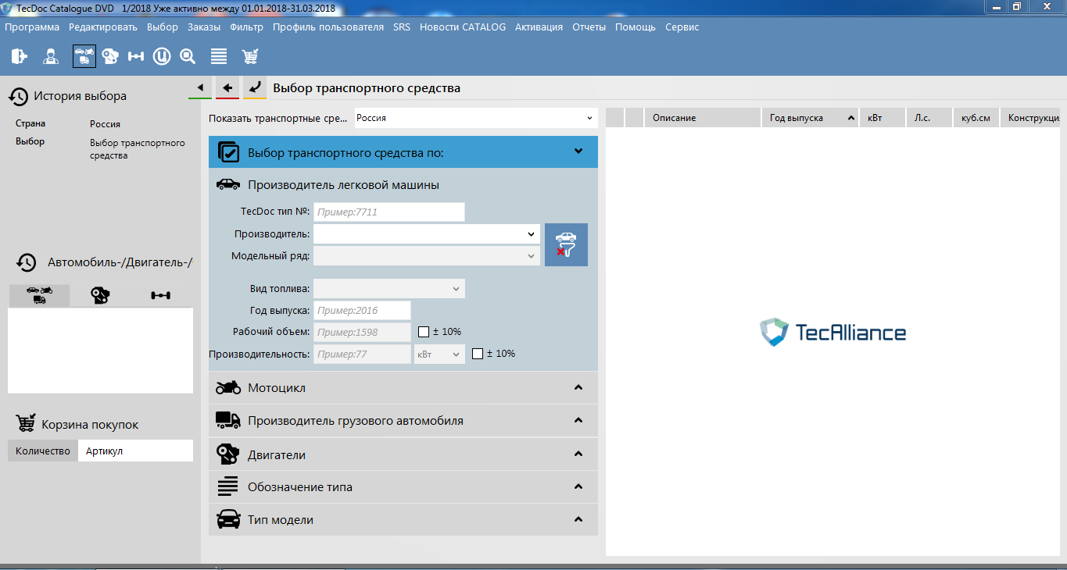Click the кВт column header in table

(x=882, y=118)
